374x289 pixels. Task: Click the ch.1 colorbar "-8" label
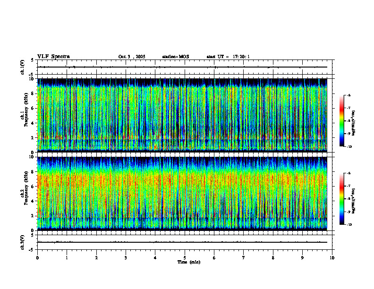pos(348,121)
